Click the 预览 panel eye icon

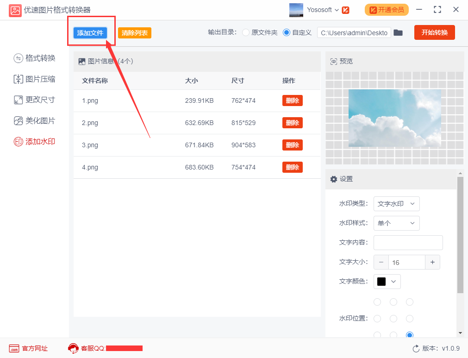(x=334, y=61)
